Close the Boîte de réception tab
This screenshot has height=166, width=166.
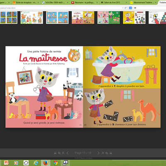[38, 2]
